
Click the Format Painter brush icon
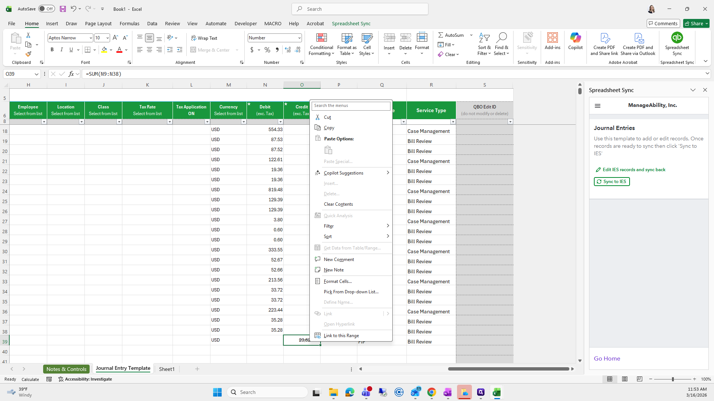point(28,54)
